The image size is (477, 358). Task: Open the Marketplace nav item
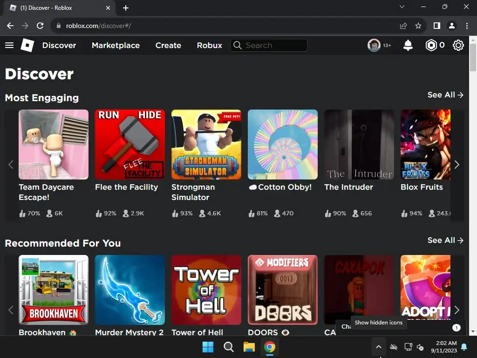pos(116,45)
